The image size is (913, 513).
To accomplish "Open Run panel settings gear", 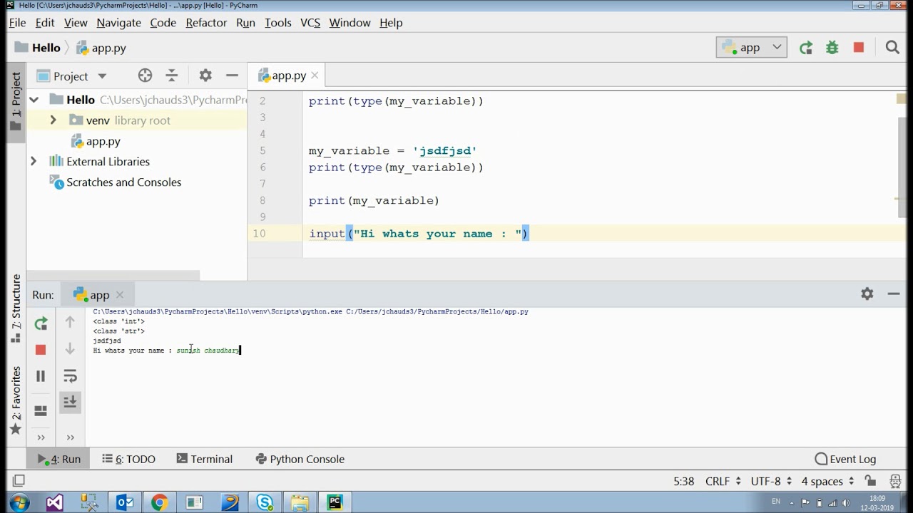I will (867, 294).
